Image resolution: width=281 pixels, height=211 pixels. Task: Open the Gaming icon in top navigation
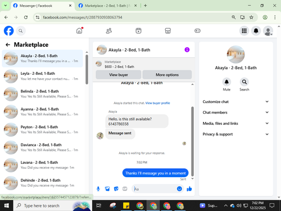(x=197, y=31)
